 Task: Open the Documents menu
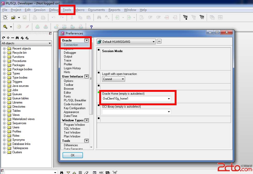click(x=96, y=10)
